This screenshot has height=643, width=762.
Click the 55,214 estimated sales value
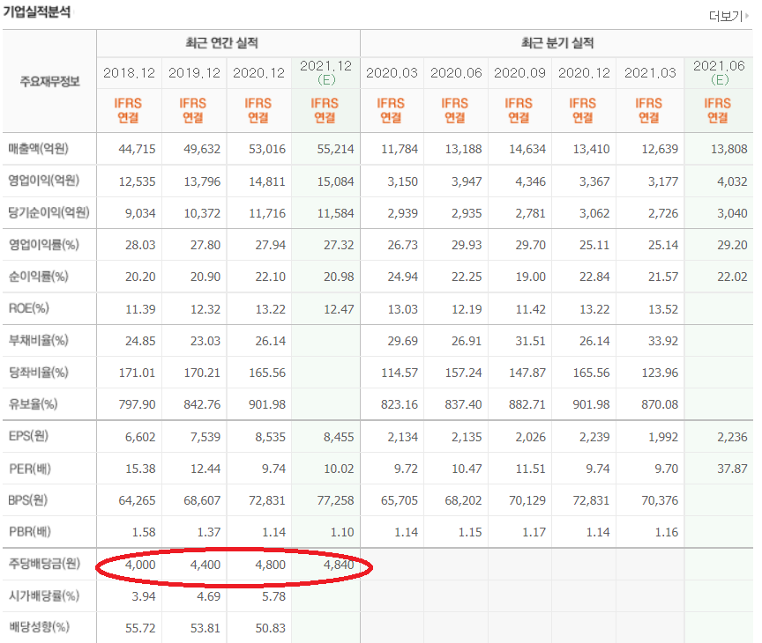click(335, 149)
